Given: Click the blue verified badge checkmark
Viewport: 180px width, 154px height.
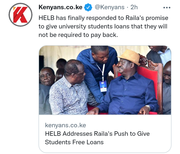Looking at the screenshot, I should (x=88, y=7).
